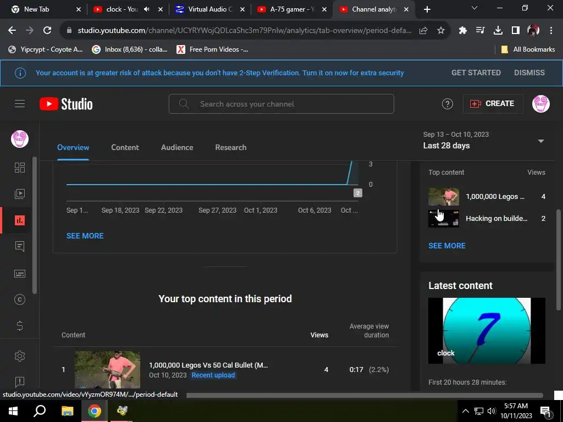Open the Comments icon in sidebar

20,247
